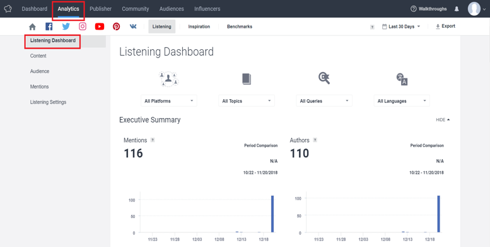490x247 pixels.
Task: Open the Last 30 Days date selector
Action: tap(401, 27)
